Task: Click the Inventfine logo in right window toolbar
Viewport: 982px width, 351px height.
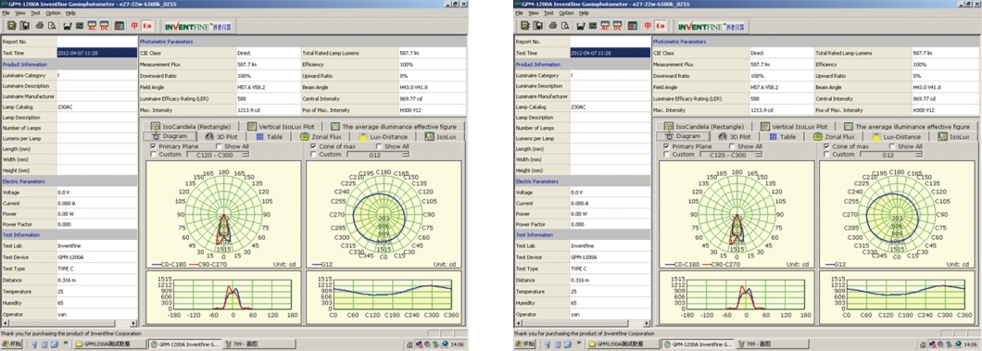Action: 711,27
